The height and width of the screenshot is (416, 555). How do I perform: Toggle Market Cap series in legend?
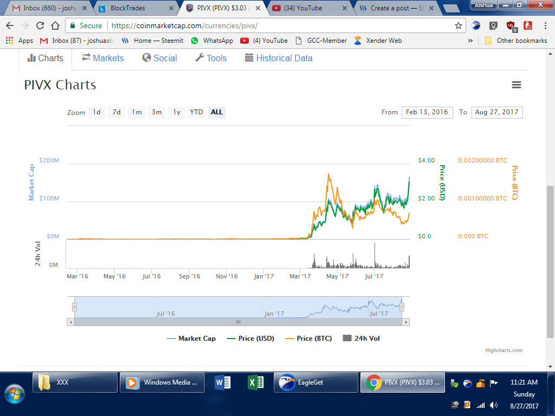pos(191,339)
